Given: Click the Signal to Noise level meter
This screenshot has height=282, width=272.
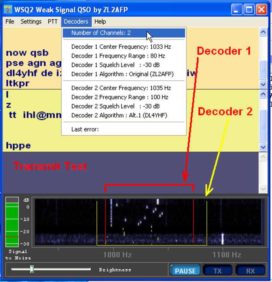Looking at the screenshot, I should tap(12, 222).
